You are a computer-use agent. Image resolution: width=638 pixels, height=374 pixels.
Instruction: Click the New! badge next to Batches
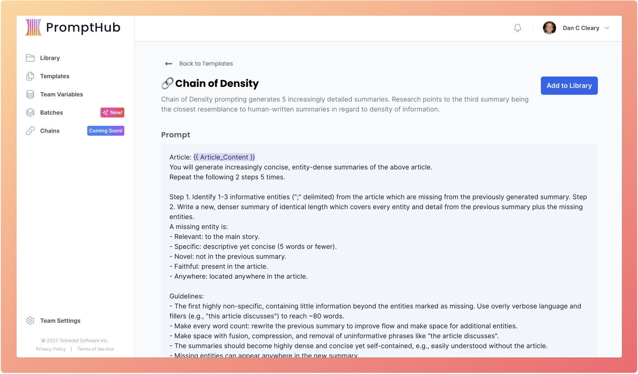click(112, 112)
